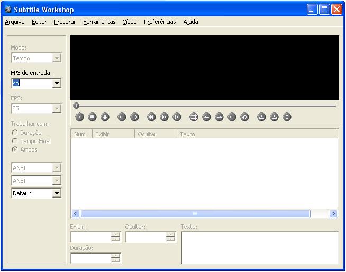
Task: Increase the Ocultar time with up spinner
Action: click(170, 235)
